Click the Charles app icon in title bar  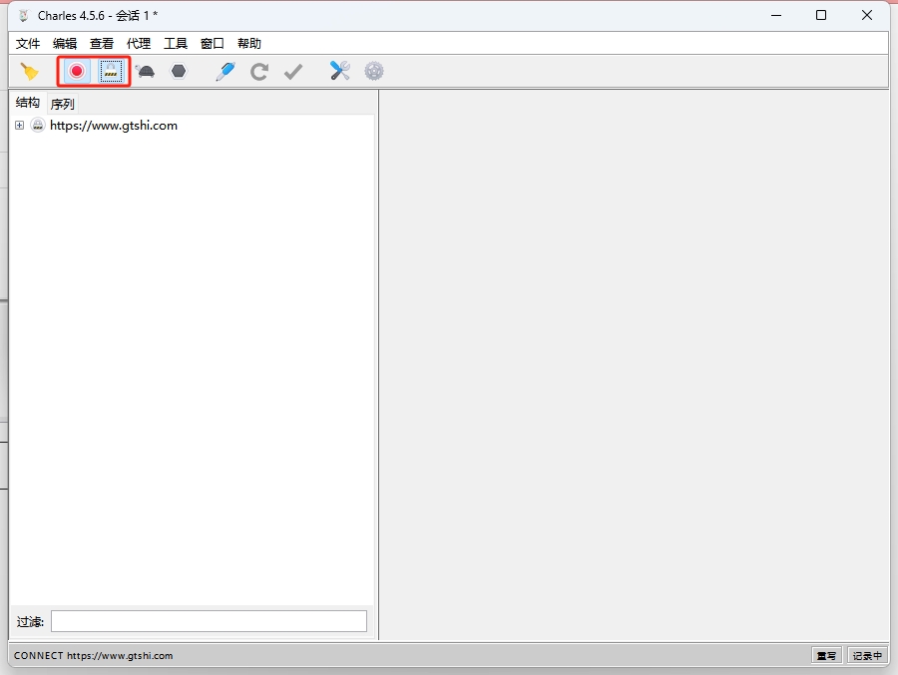[x=23, y=16]
